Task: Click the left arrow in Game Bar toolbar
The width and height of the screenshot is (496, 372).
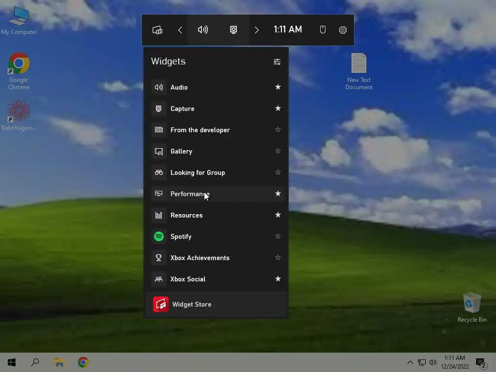Action: [x=180, y=30]
